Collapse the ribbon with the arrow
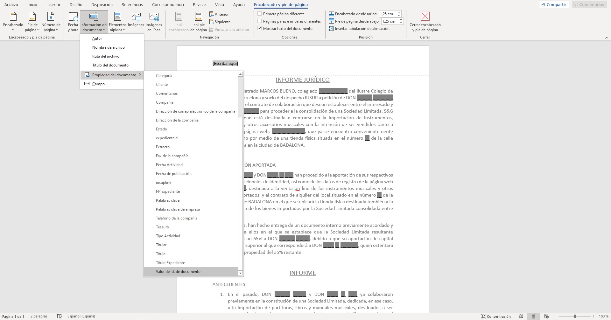 [606, 38]
